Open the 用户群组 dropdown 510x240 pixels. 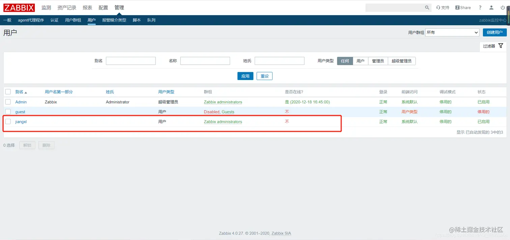click(x=452, y=32)
